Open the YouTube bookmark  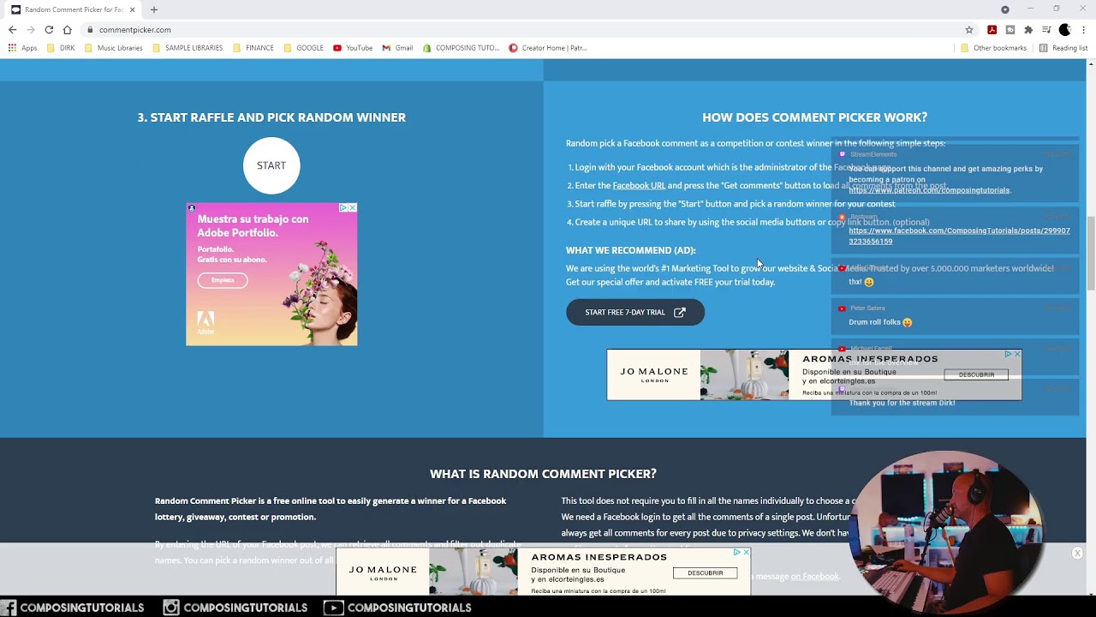pyautogui.click(x=353, y=48)
